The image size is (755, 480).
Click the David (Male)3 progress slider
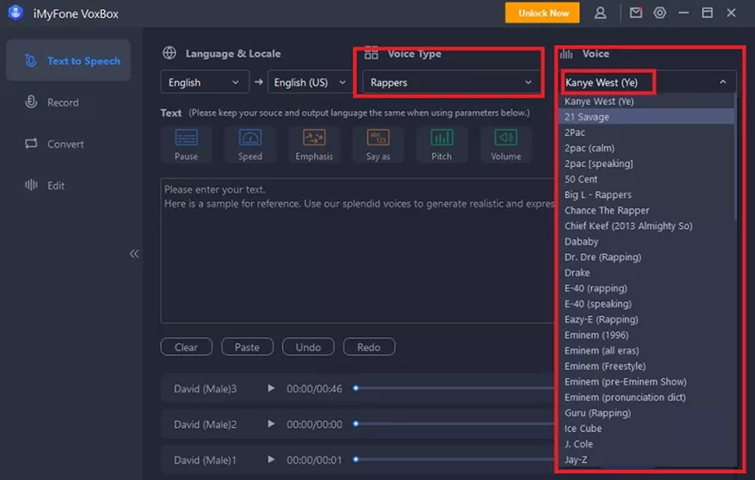pos(455,388)
